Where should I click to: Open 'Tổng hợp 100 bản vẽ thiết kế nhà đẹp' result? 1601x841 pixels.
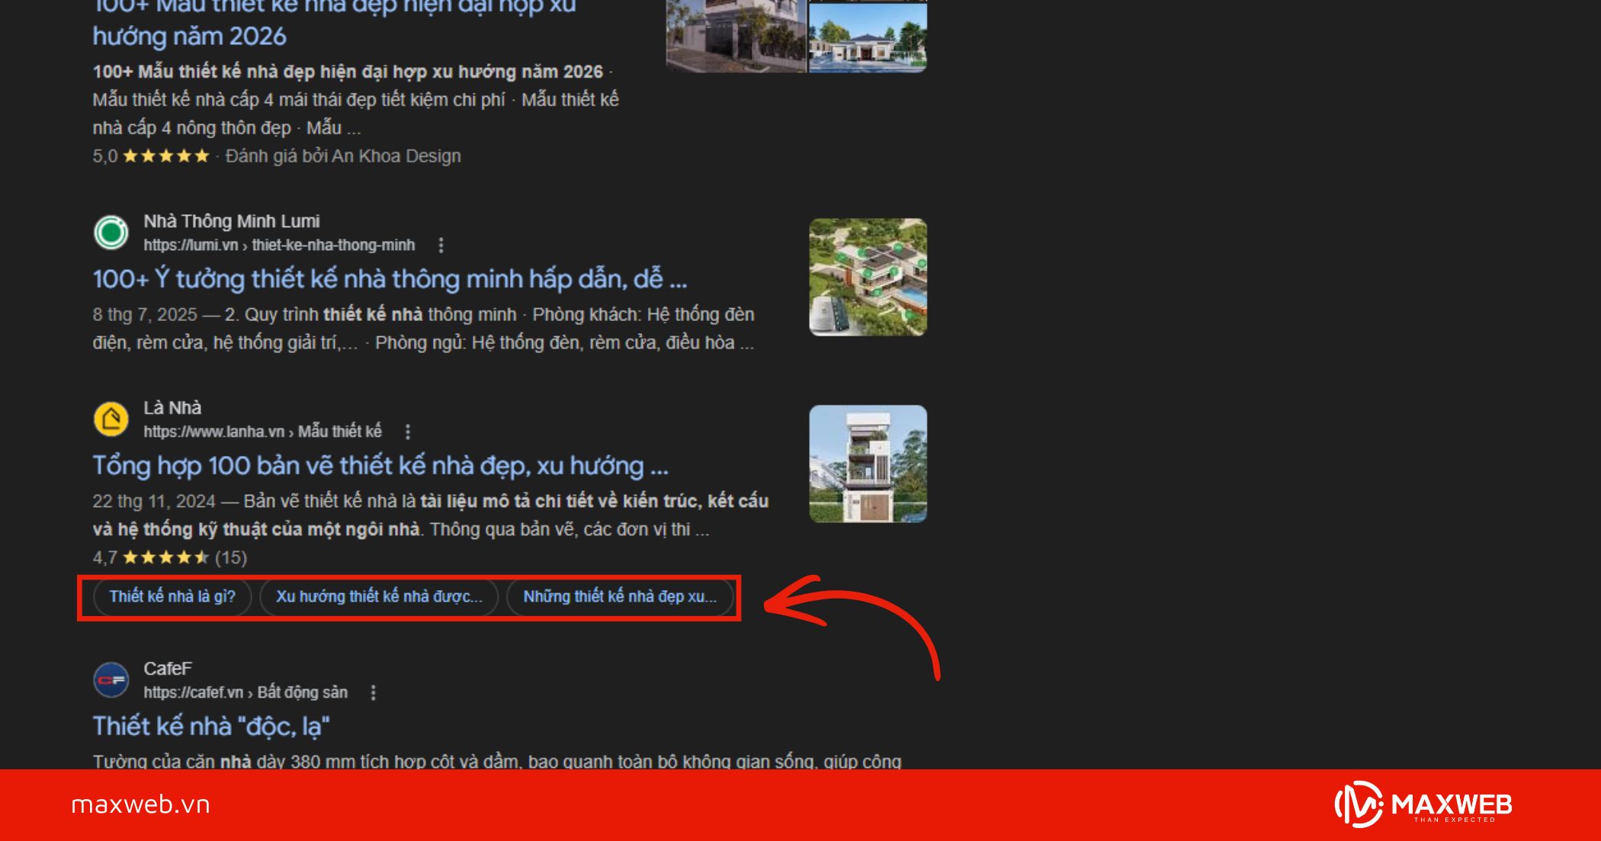click(380, 466)
